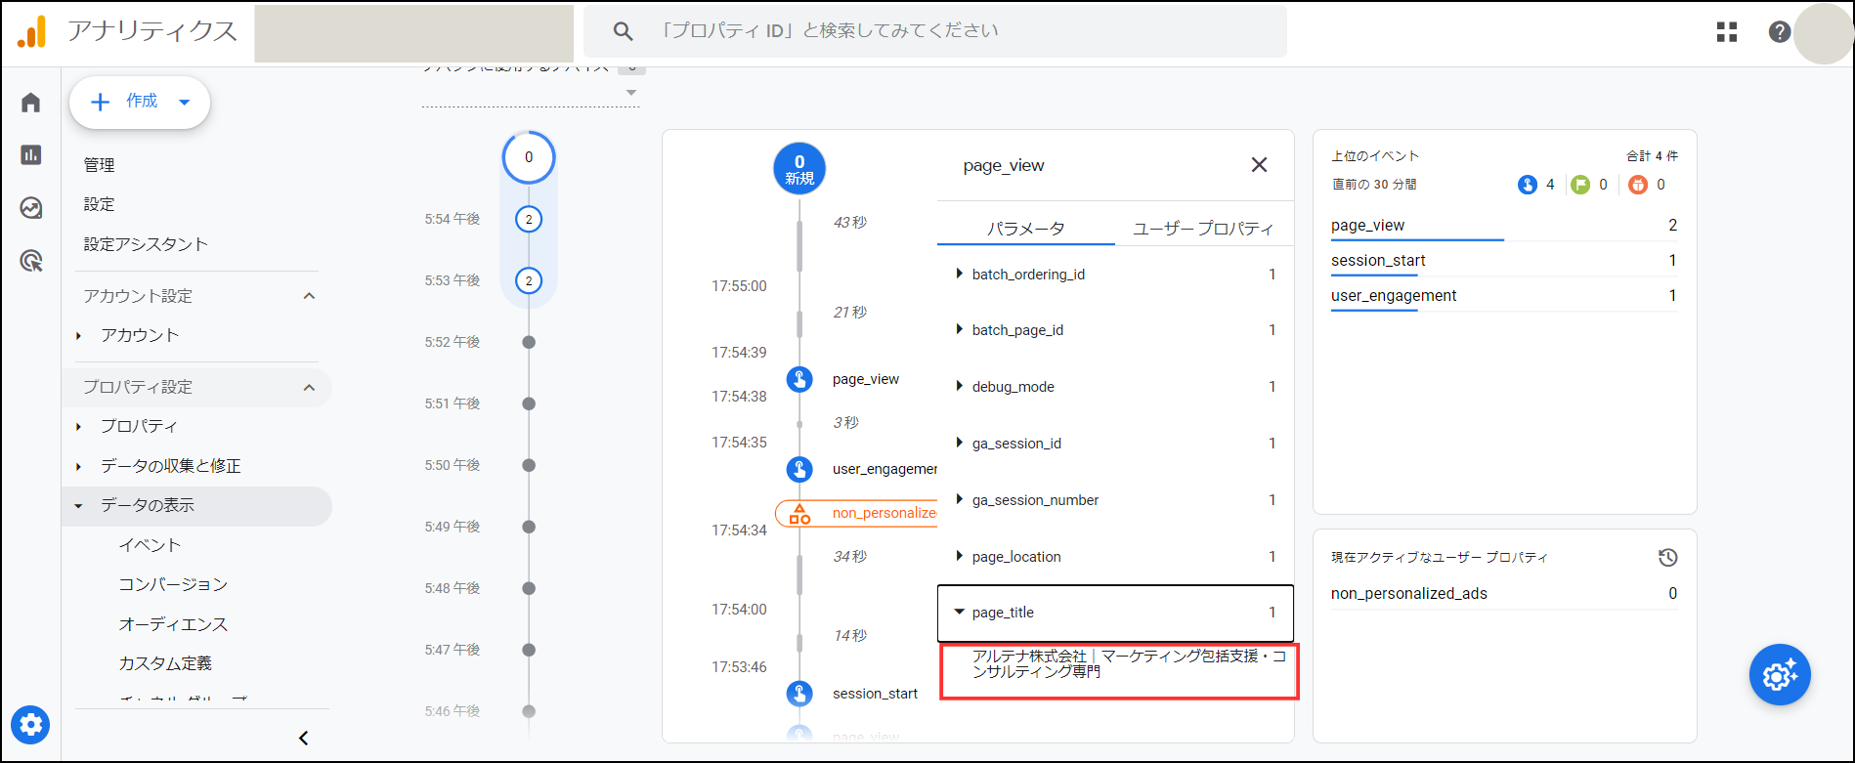Open the Reports bar chart icon
The width and height of the screenshot is (1855, 763).
(31, 154)
